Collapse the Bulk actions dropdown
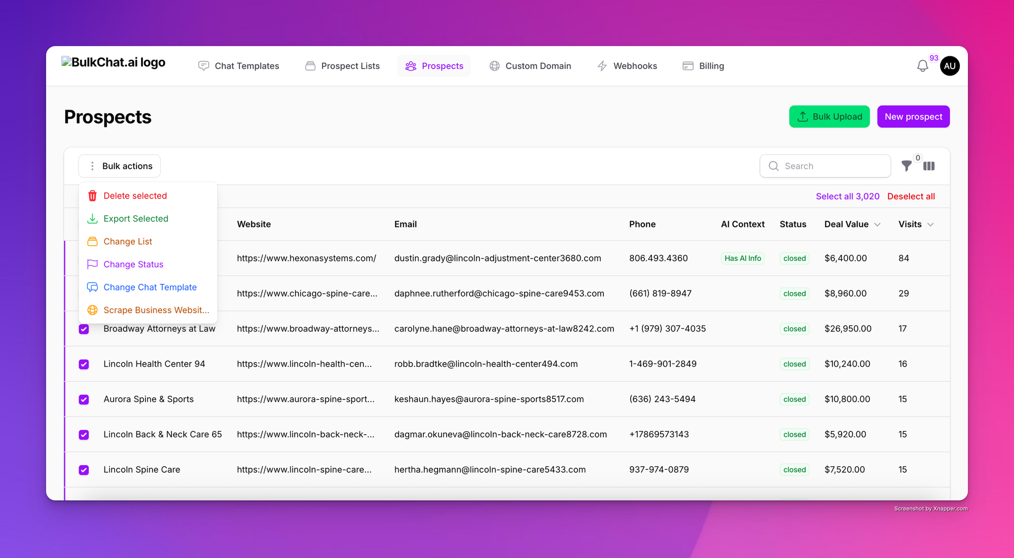1014x558 pixels. tap(120, 166)
